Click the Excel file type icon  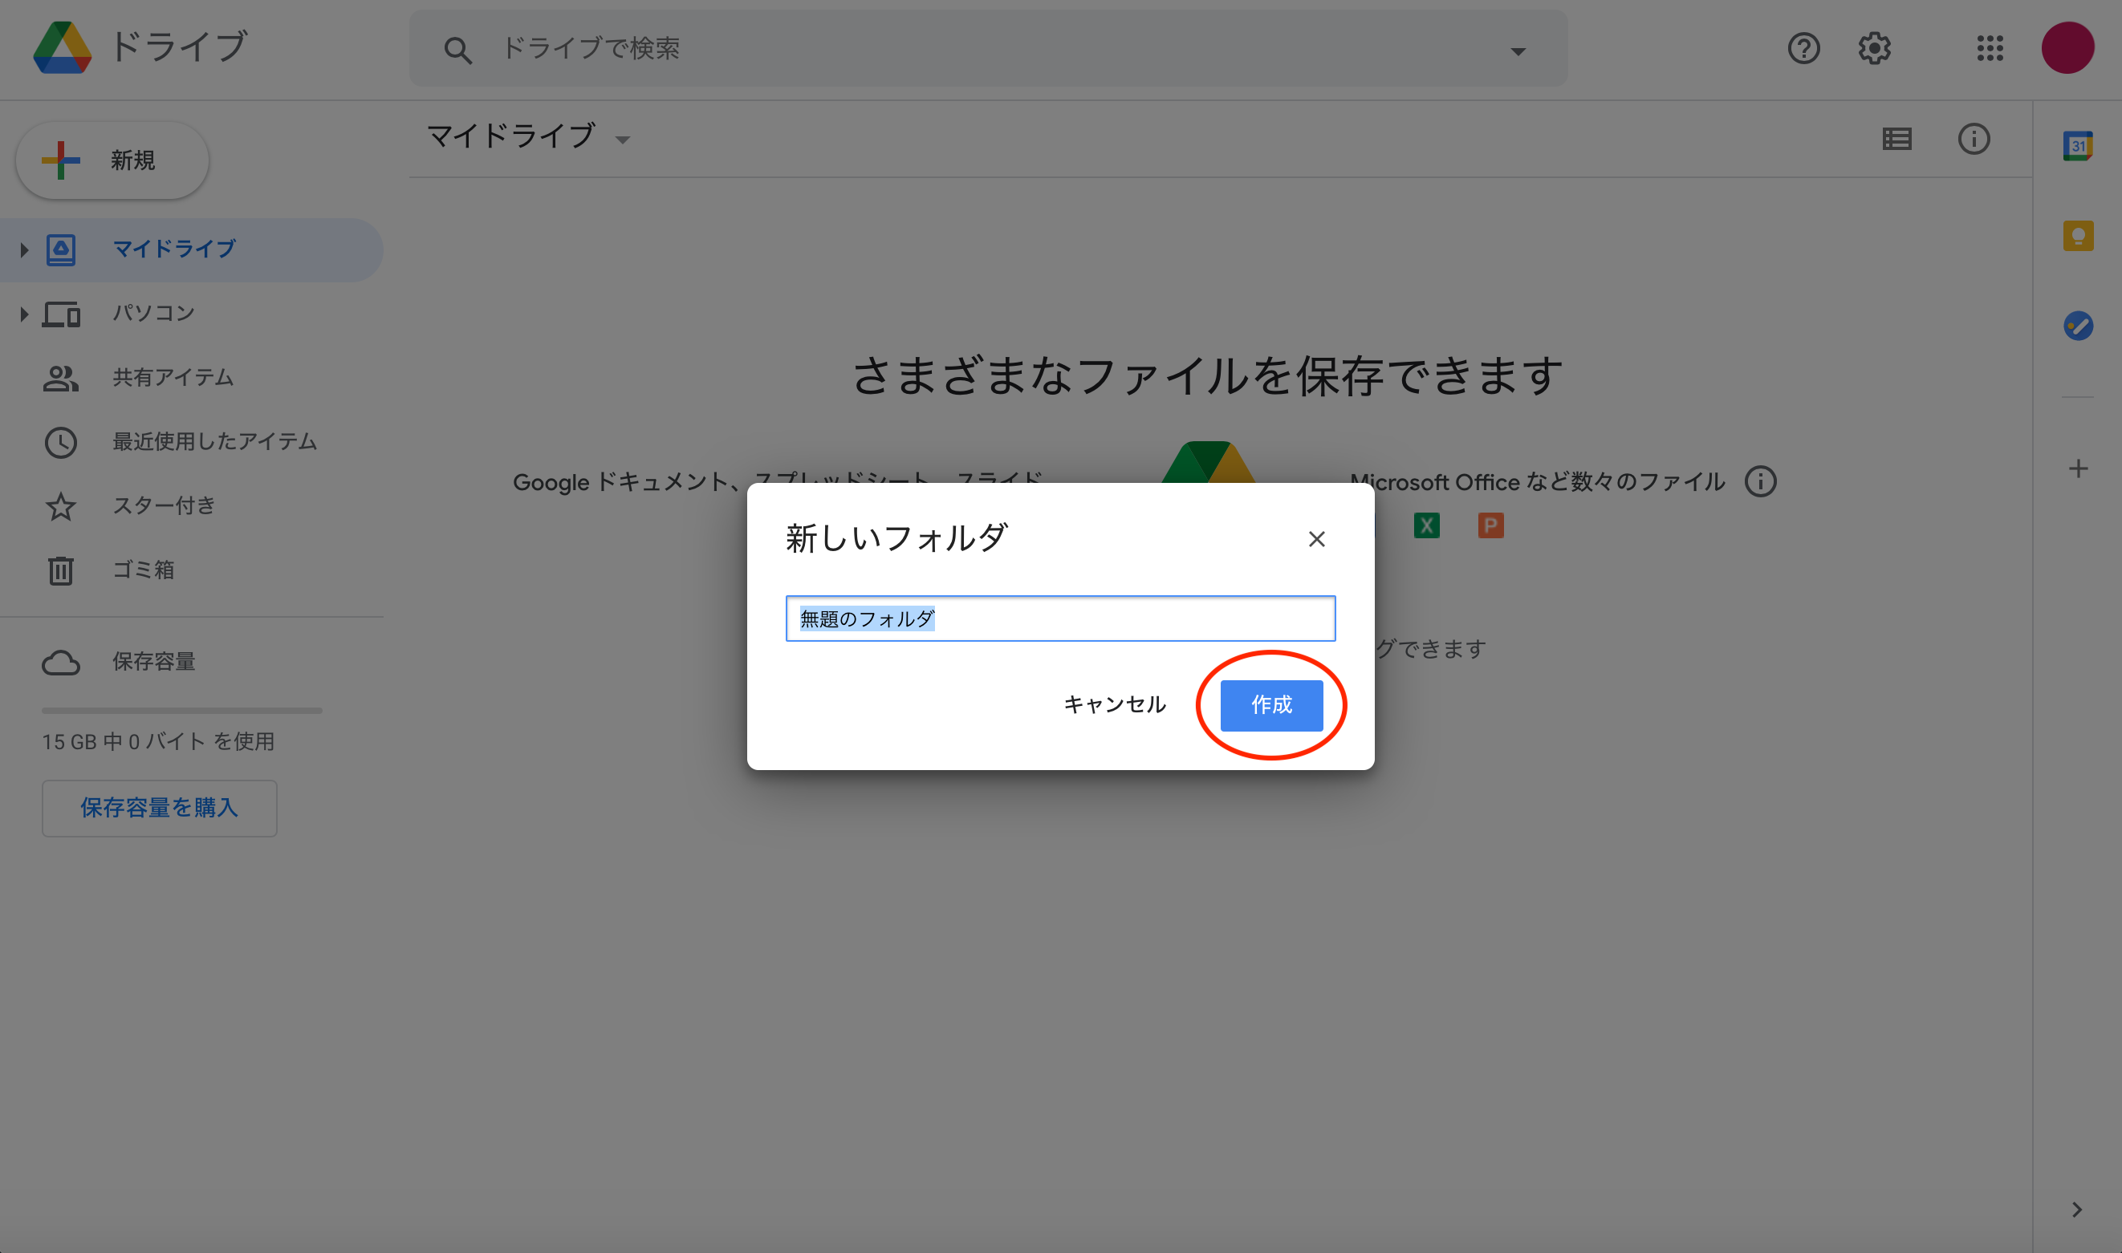pyautogui.click(x=1426, y=526)
